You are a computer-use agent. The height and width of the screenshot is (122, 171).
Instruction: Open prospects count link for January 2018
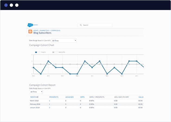point(50,108)
